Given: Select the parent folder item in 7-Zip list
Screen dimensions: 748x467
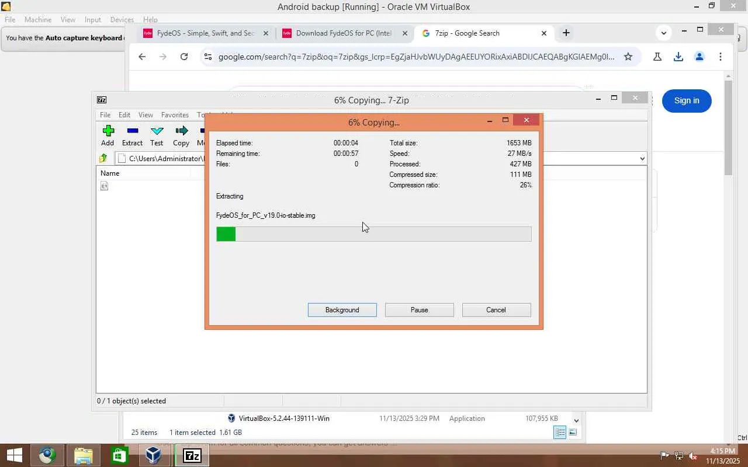Looking at the screenshot, I should (x=105, y=186).
